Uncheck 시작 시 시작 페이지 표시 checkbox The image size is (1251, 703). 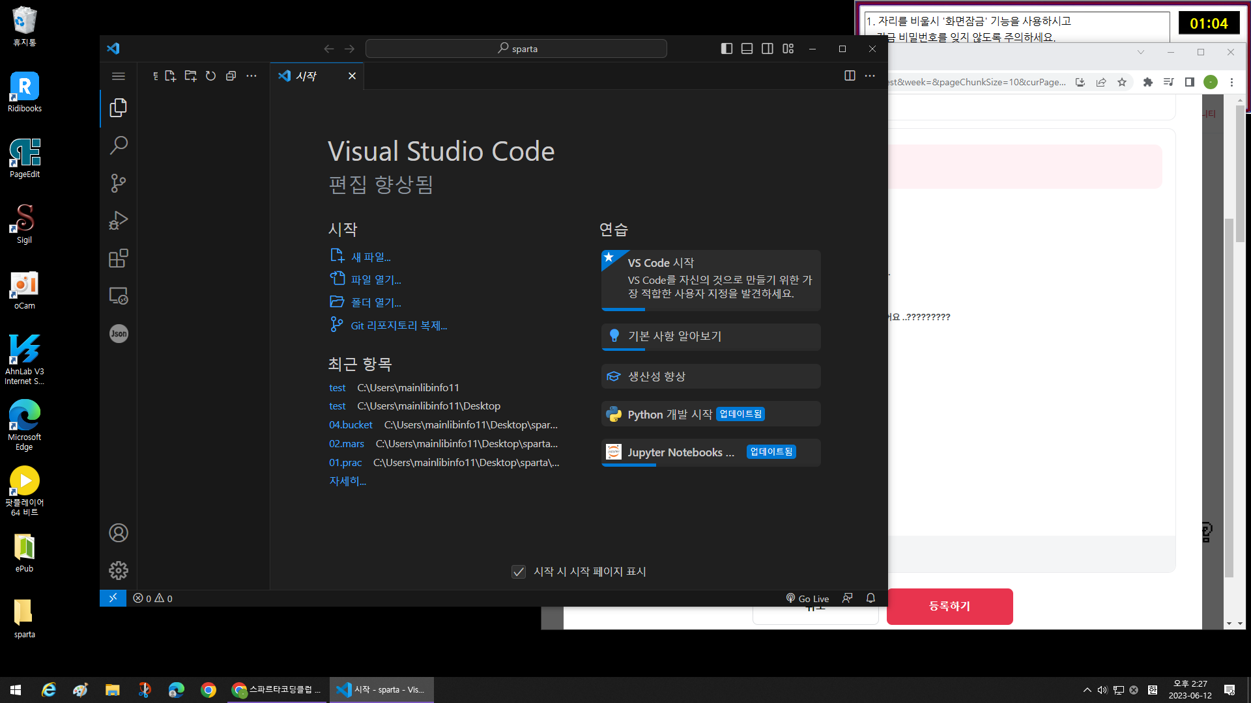[519, 572]
